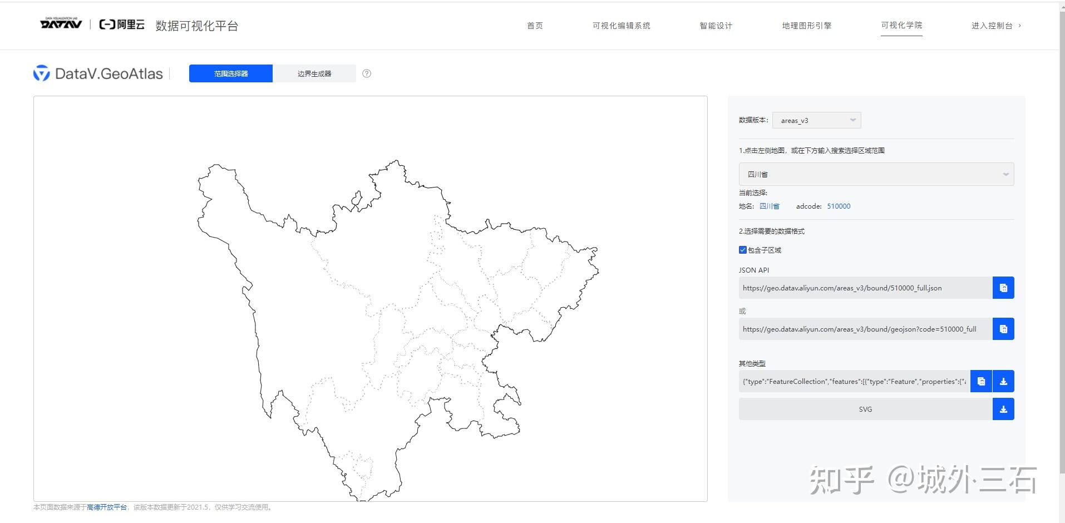Screen dimensions: 1065x523
Task: Open 可视化学院 navigation item
Action: (901, 25)
